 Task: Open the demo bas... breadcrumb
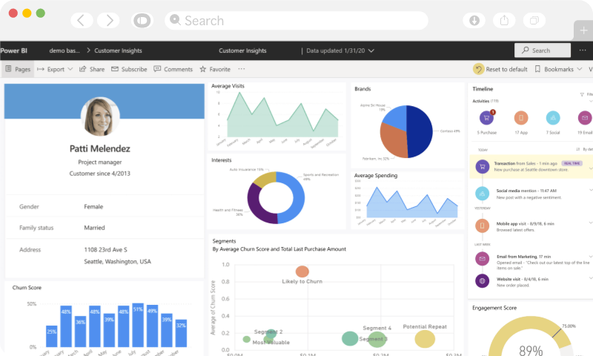click(64, 50)
